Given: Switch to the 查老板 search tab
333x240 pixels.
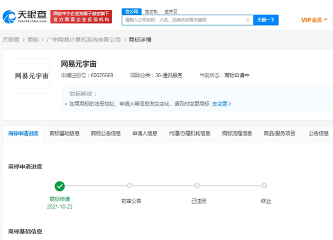Looking at the screenshot, I should [151, 11].
